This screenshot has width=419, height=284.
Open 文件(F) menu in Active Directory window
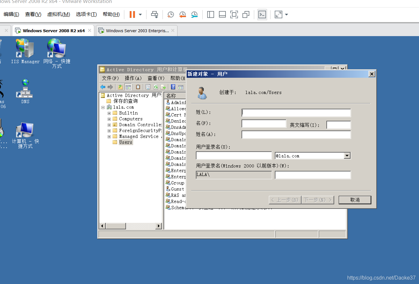tap(110, 78)
